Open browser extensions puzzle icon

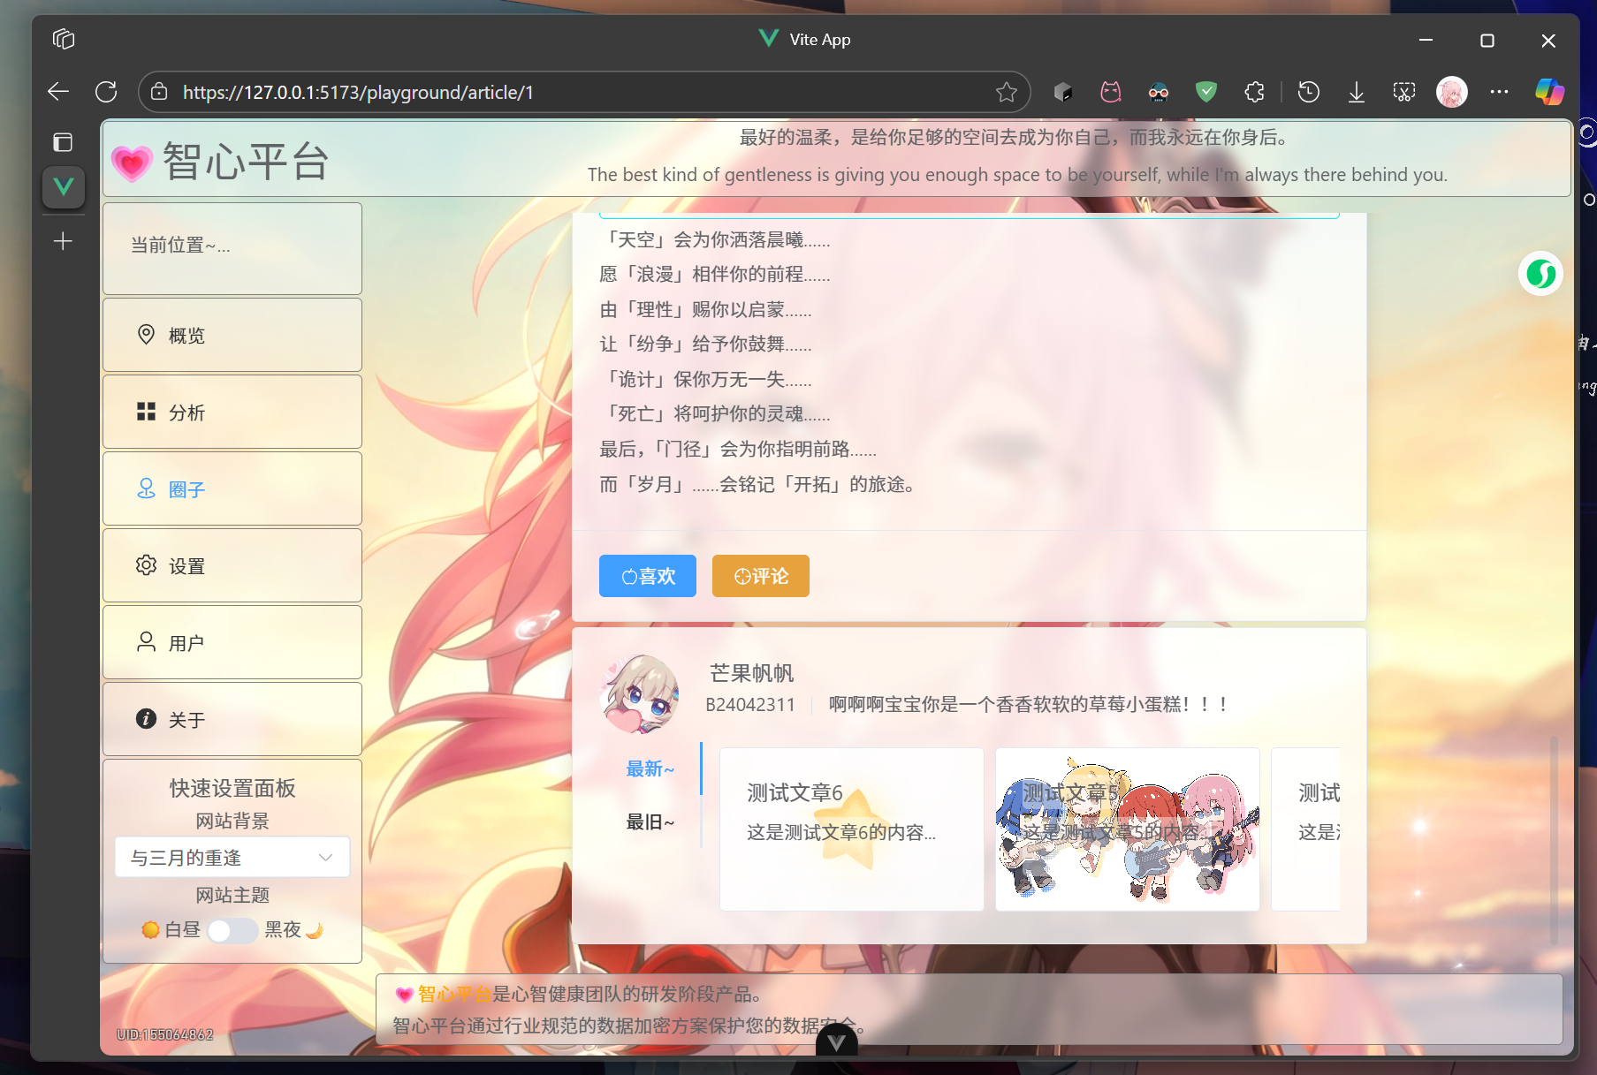point(1254,92)
